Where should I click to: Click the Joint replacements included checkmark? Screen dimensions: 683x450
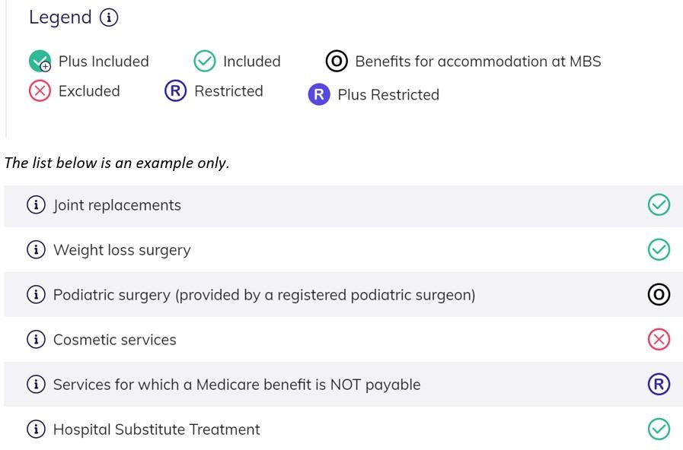(659, 204)
